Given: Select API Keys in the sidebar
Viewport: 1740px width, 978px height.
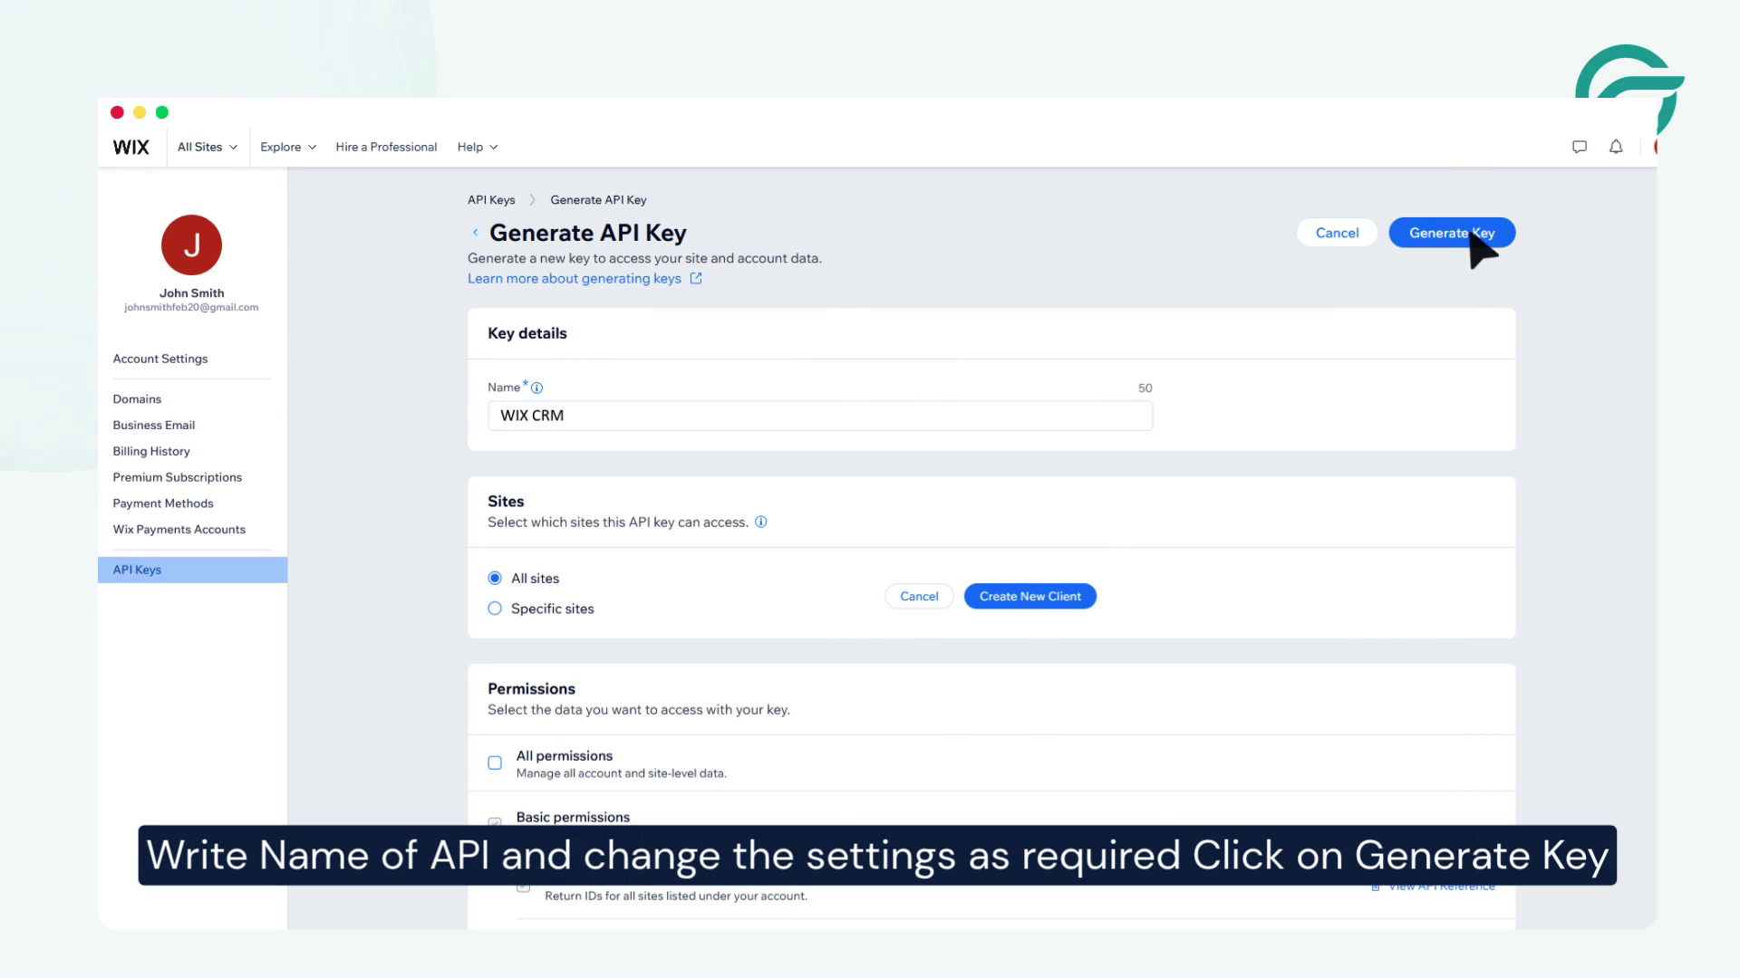Looking at the screenshot, I should click(x=192, y=570).
